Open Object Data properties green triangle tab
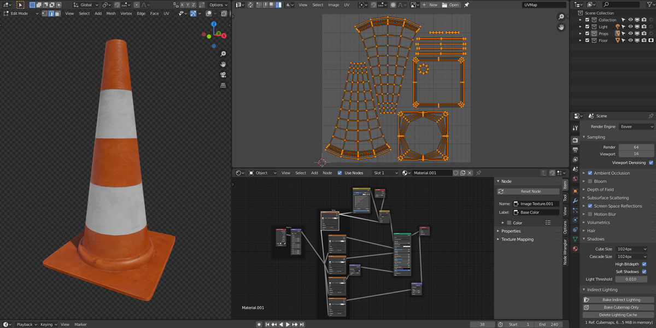Viewport: 656px width, 328px height. point(575,239)
